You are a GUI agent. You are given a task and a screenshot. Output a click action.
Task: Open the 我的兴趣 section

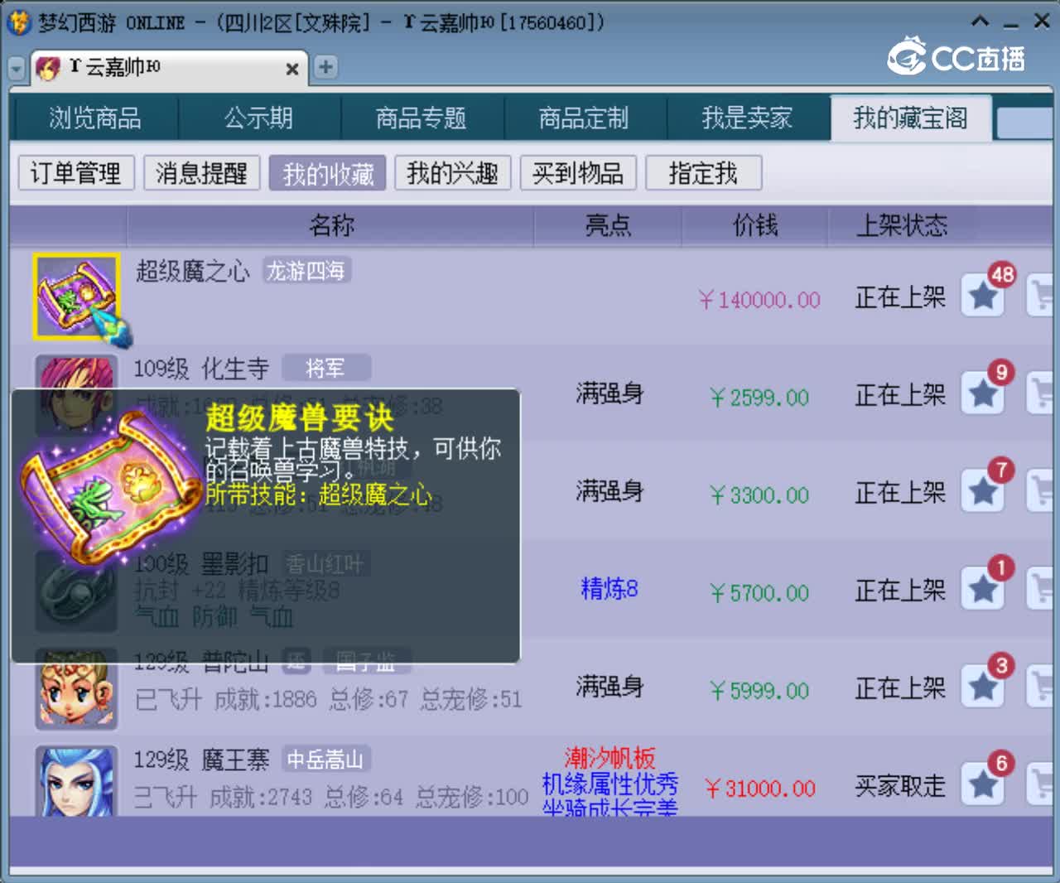[453, 173]
